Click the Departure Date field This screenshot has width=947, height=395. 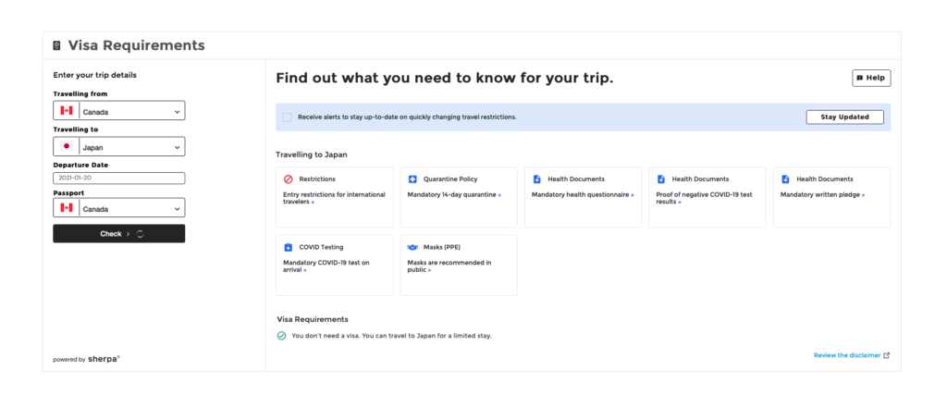[118, 178]
